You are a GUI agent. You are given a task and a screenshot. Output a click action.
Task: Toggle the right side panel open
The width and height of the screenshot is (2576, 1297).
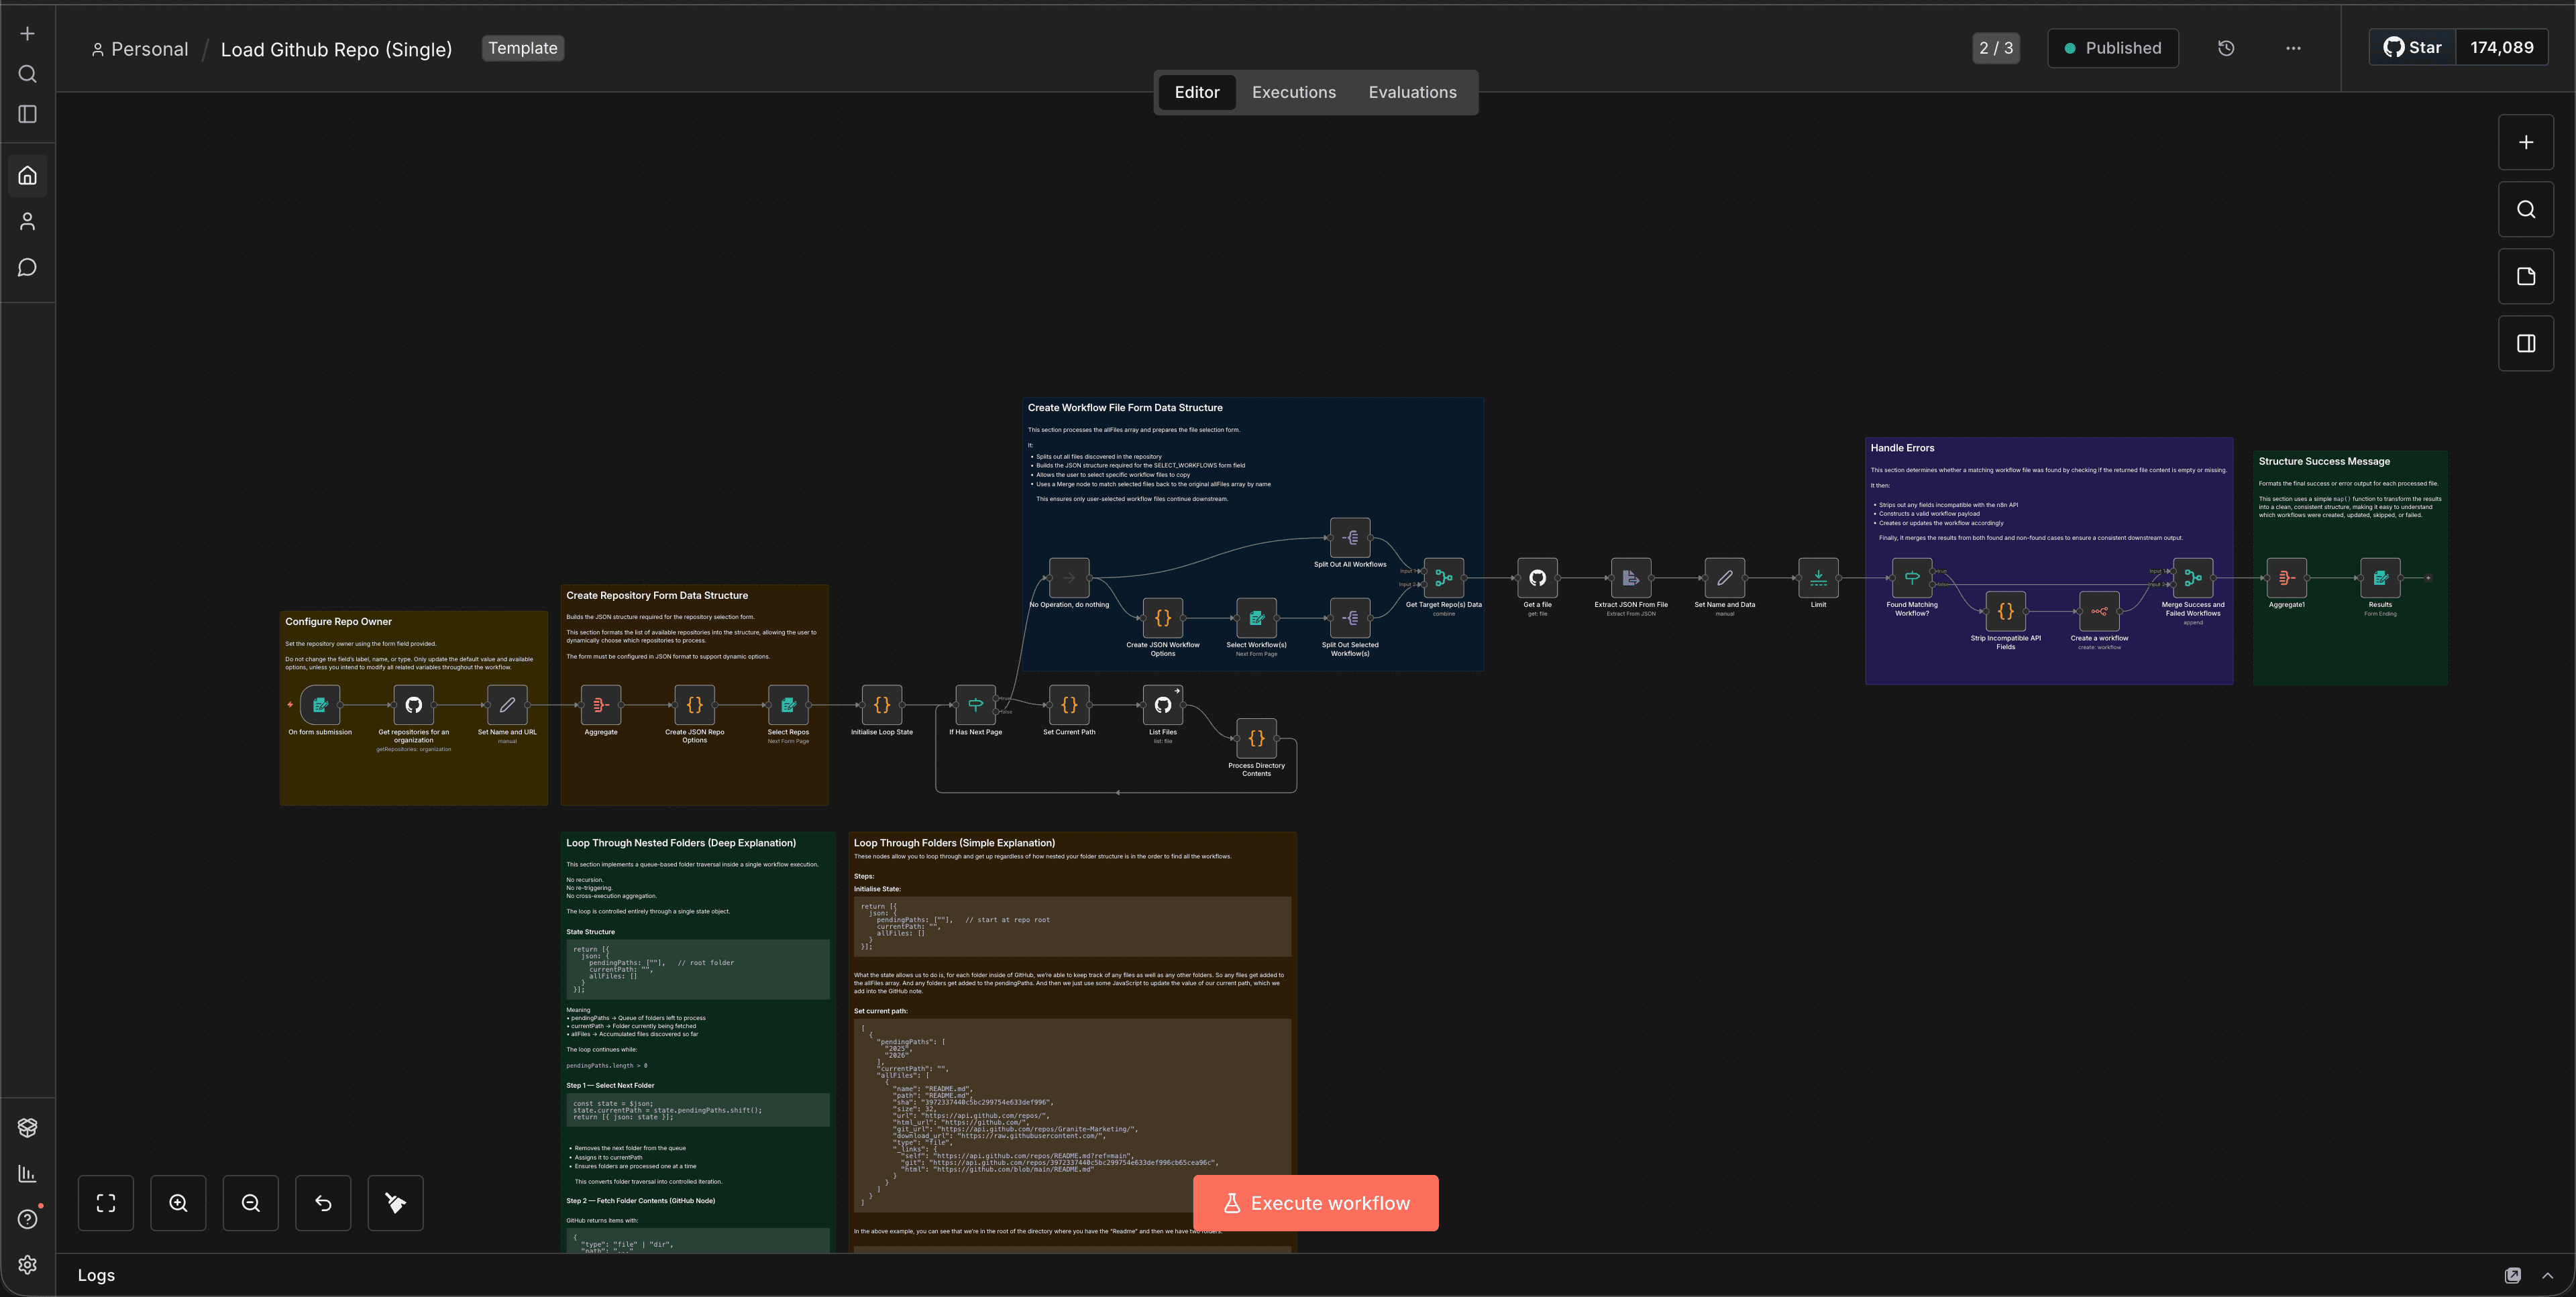[x=2526, y=343]
